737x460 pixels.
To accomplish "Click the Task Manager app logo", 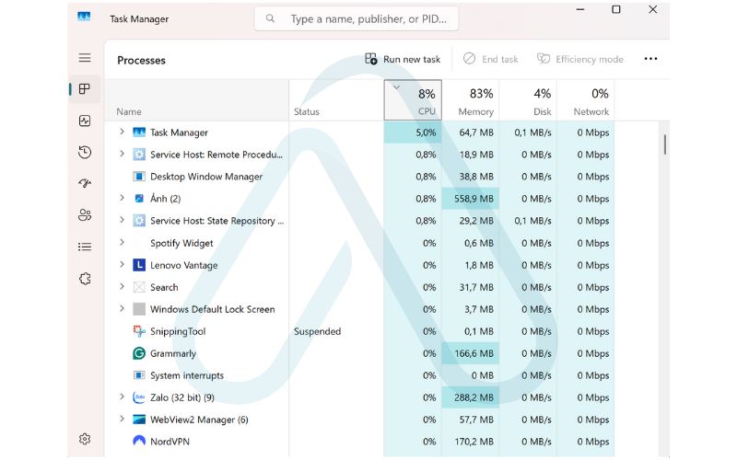I will click(84, 17).
